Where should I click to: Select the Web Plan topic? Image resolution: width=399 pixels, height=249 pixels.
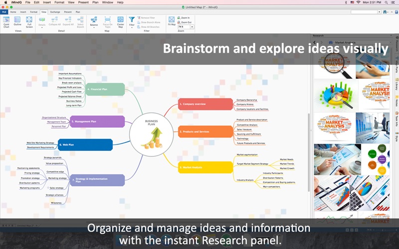(x=85, y=144)
